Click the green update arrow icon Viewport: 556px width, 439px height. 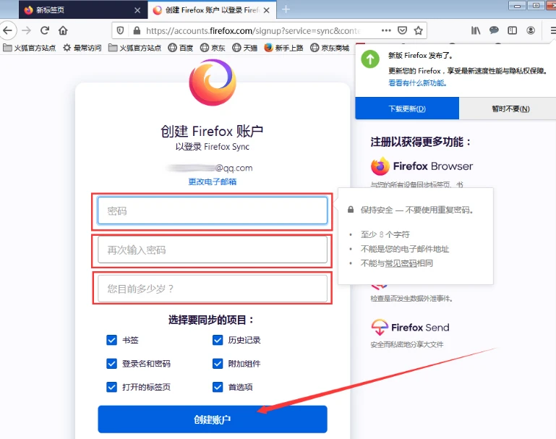point(370,59)
